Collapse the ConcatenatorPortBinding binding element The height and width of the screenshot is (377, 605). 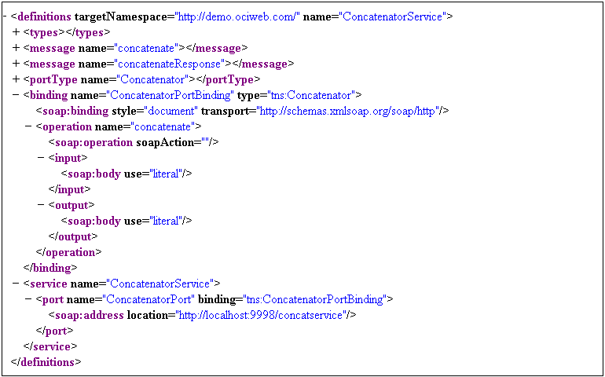pos(16,95)
